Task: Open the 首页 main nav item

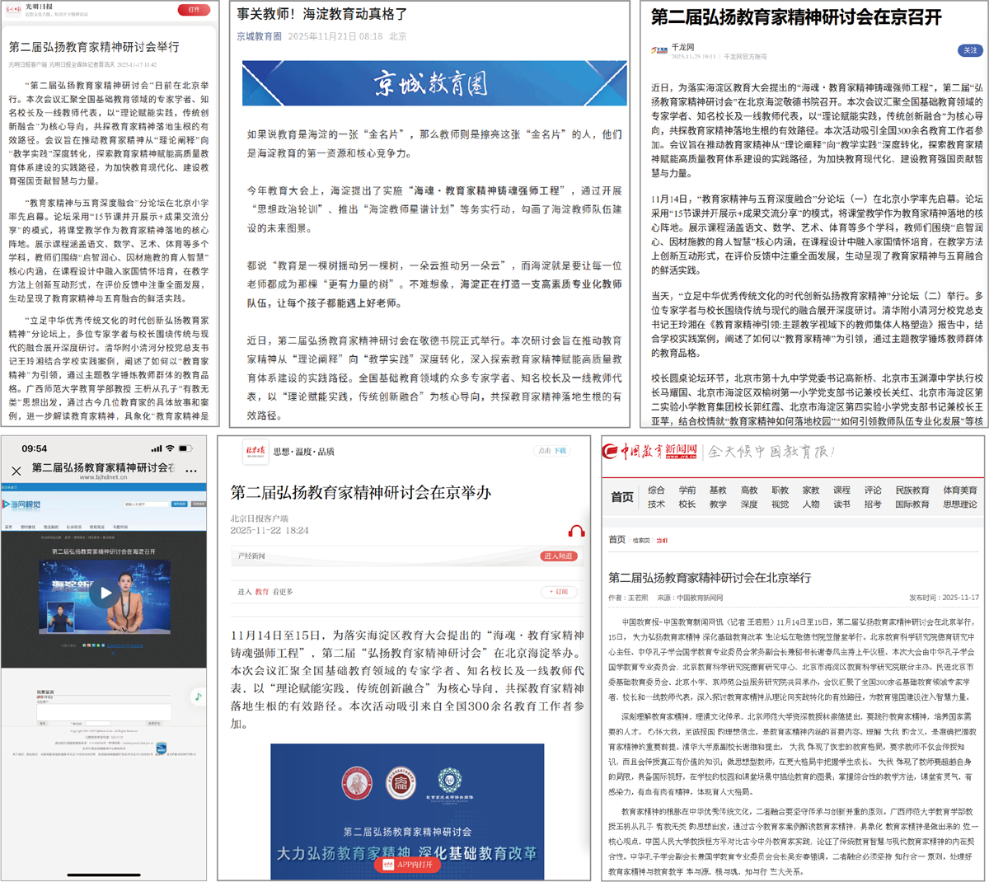Action: pyautogui.click(x=622, y=497)
